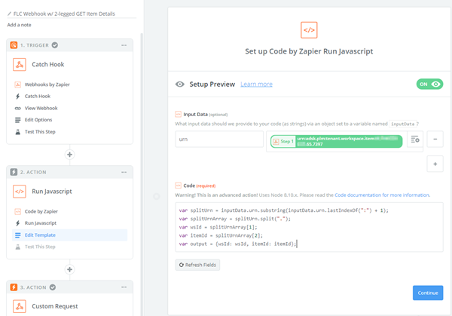Viewport: 452px width, 316px height.
Task: Click the urn input key field
Action: pyautogui.click(x=219, y=140)
